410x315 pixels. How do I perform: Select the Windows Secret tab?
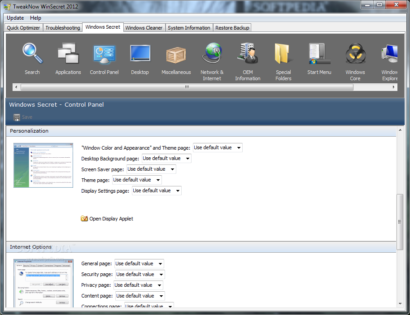103,27
